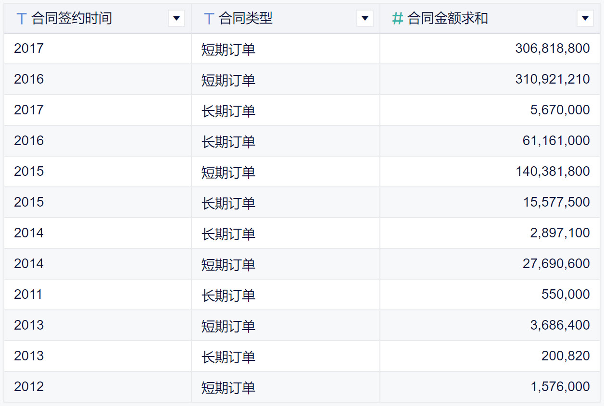Select the 合同签约时间 header label
604x406 pixels.
(x=72, y=19)
